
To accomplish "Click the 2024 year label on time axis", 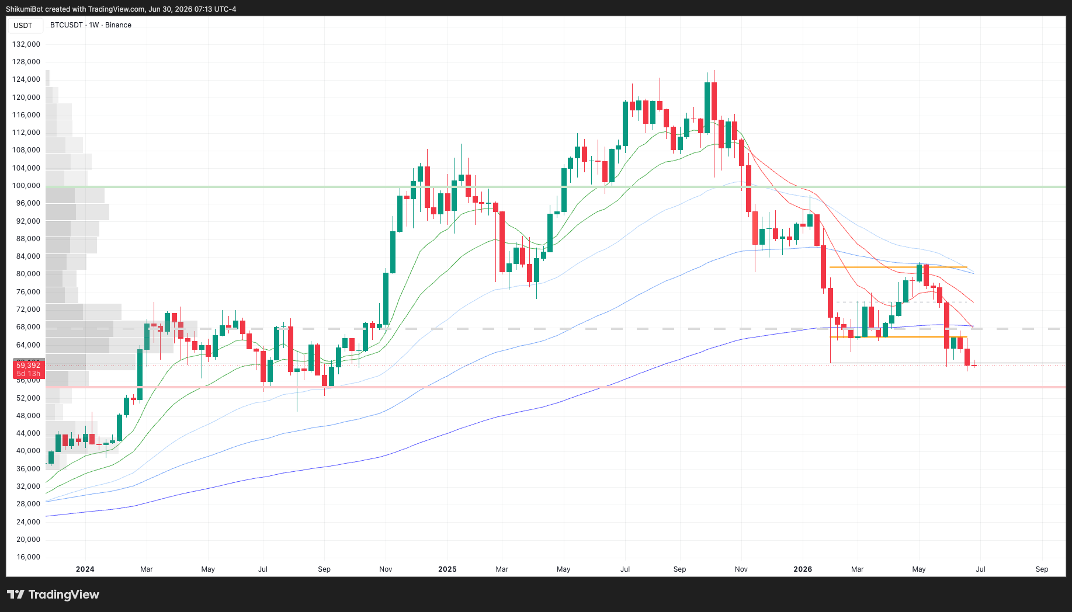I will tap(85, 569).
